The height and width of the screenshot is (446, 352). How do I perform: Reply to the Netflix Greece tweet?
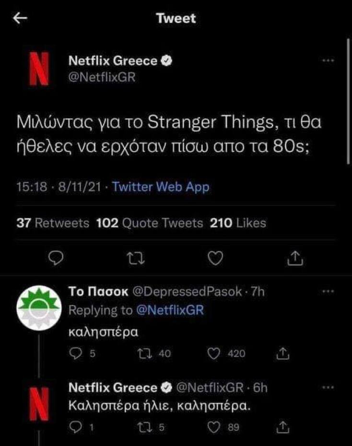tap(57, 258)
